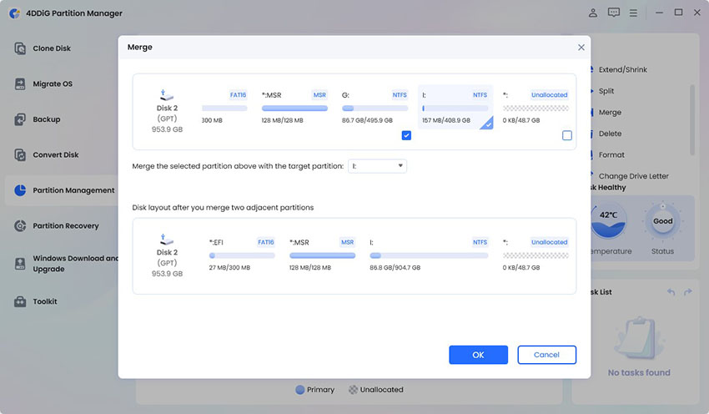Click the Unallocated legend label
This screenshot has width=709, height=414.
pos(382,390)
